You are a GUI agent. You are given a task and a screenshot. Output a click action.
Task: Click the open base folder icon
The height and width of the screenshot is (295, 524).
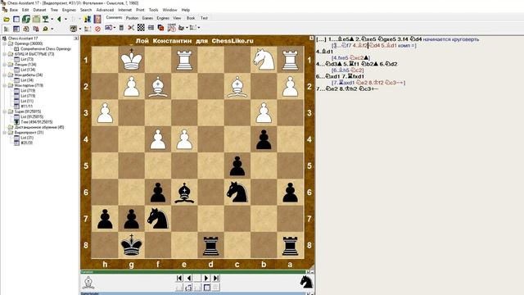[x=7, y=19]
